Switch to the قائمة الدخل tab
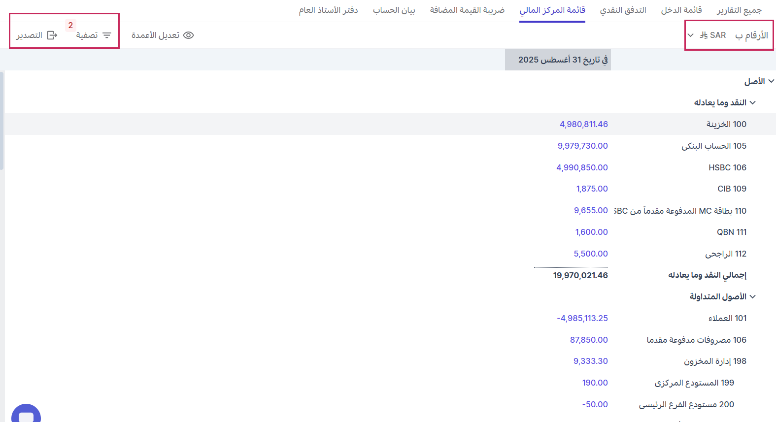Viewport: 776px width, 422px height. coord(681,10)
